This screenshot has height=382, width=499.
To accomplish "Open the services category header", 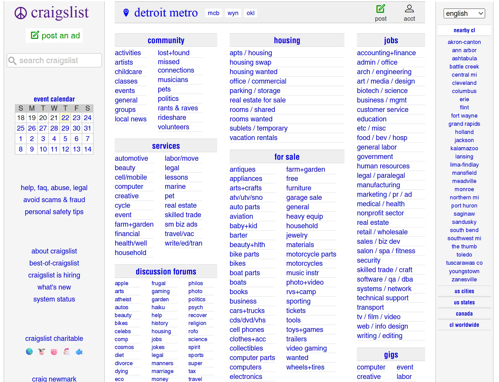I will point(166,146).
